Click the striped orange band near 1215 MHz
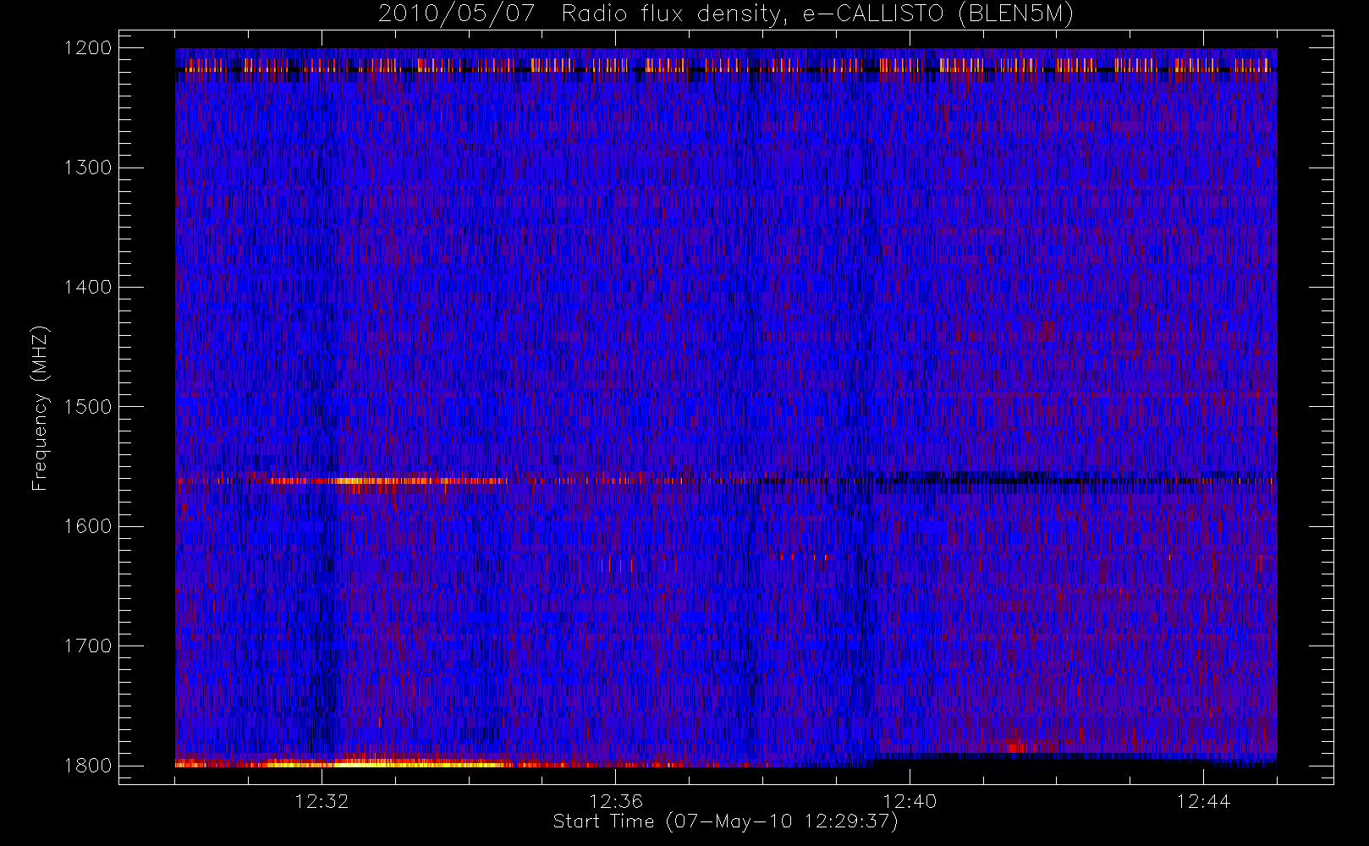Image resolution: width=1369 pixels, height=846 pixels. (724, 65)
